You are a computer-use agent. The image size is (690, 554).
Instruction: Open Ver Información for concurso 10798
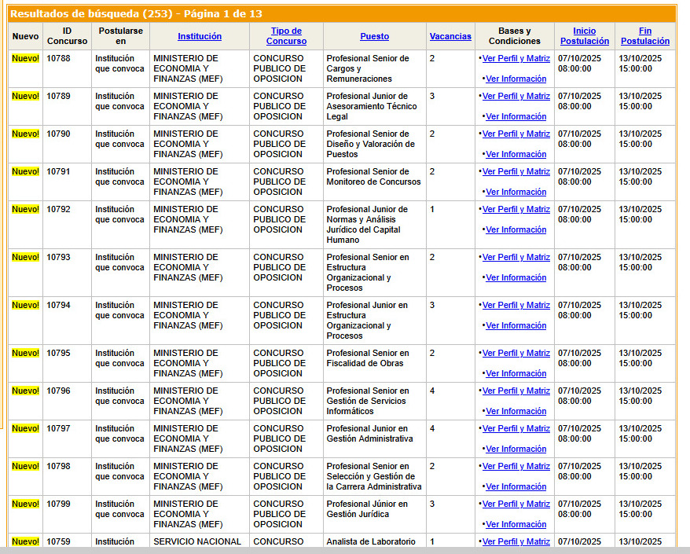(x=516, y=486)
